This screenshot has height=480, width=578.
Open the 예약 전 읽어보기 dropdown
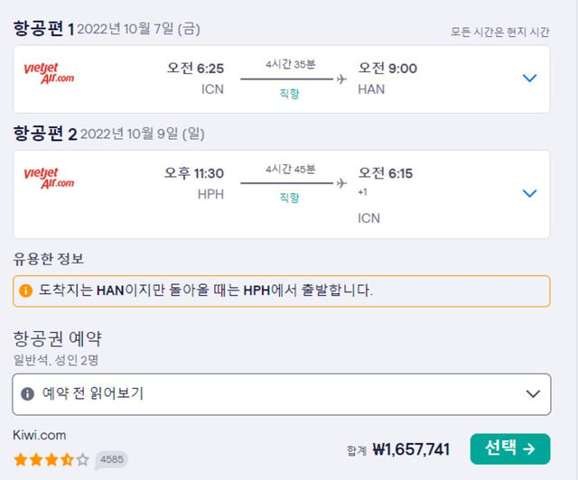point(532,393)
